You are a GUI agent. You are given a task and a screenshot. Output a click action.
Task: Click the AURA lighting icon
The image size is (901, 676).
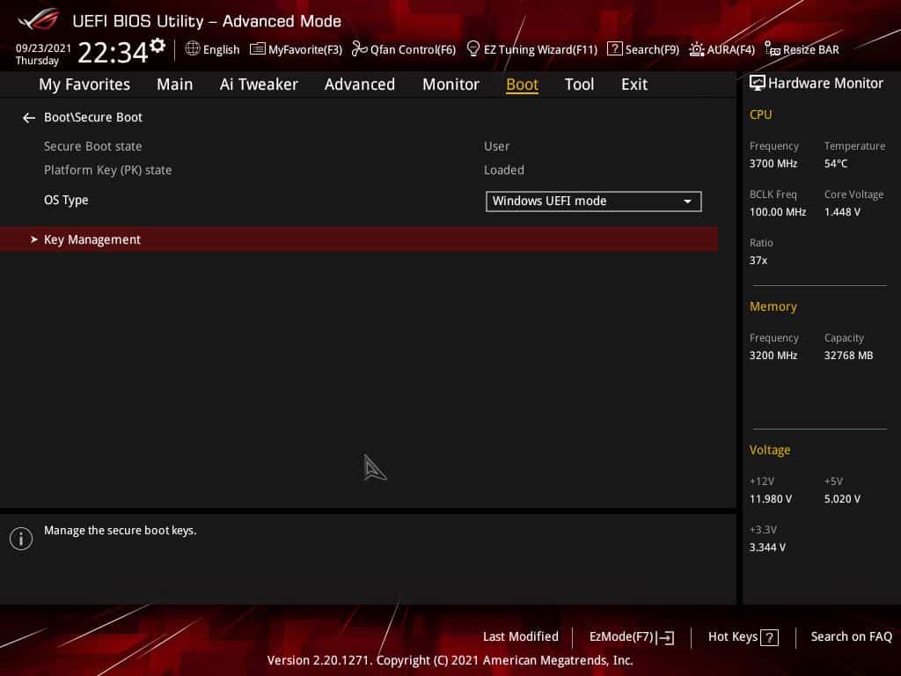click(697, 49)
